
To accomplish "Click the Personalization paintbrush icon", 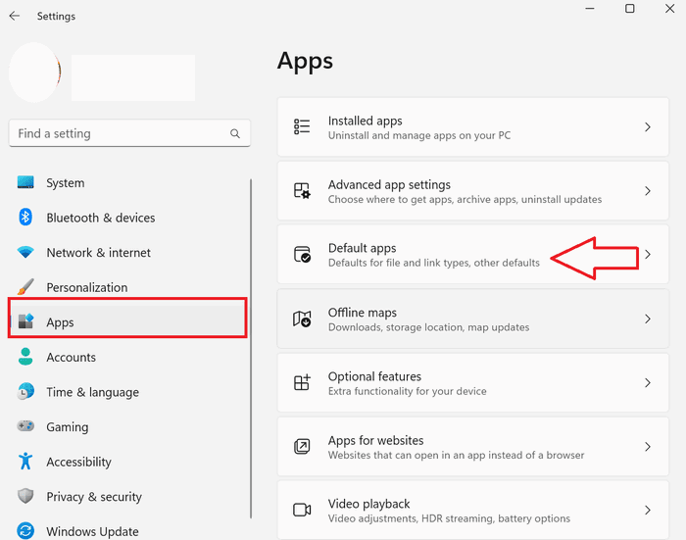I will pyautogui.click(x=25, y=286).
